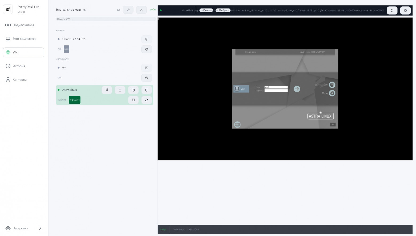Expand the Настройки chevron arrow
This screenshot has height=236, width=416.
40,228
